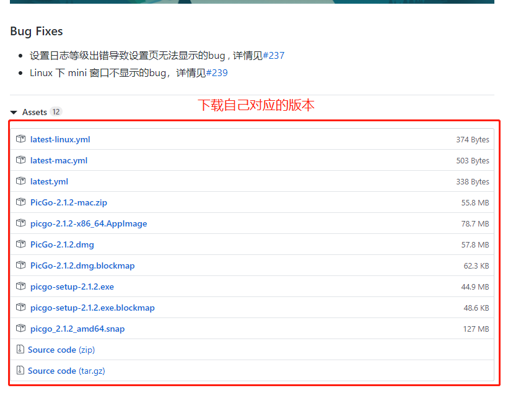
Task: Download Source code (tar.gz)
Action: (x=66, y=371)
